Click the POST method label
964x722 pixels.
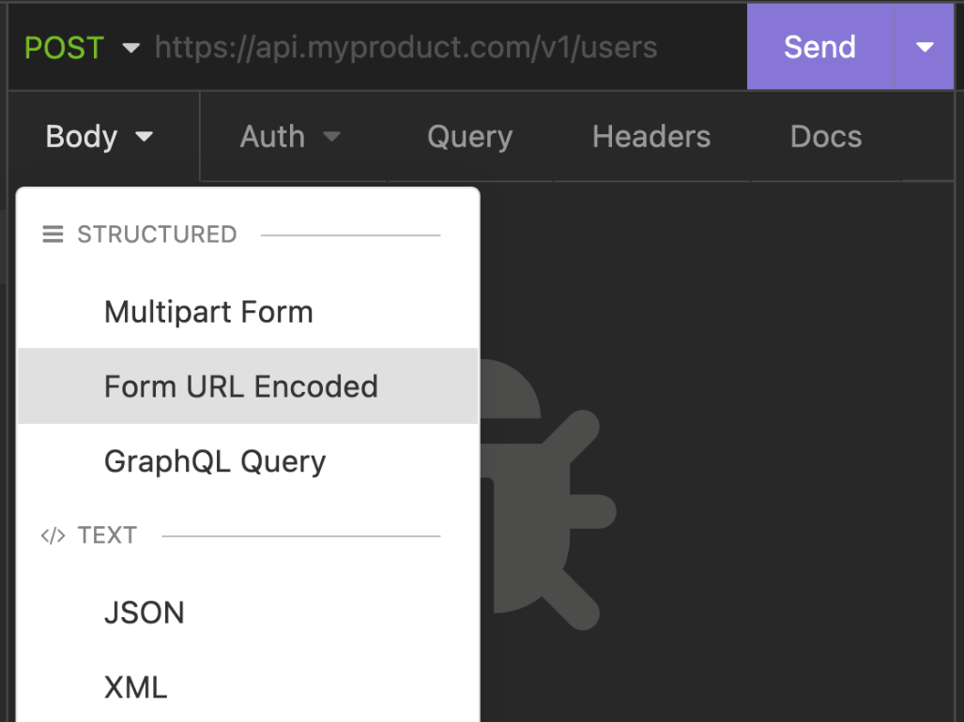pyautogui.click(x=64, y=48)
